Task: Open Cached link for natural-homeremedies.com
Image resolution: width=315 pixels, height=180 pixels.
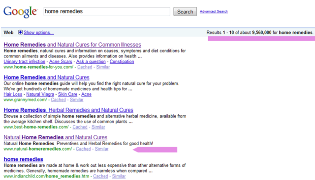Action: (x=83, y=149)
